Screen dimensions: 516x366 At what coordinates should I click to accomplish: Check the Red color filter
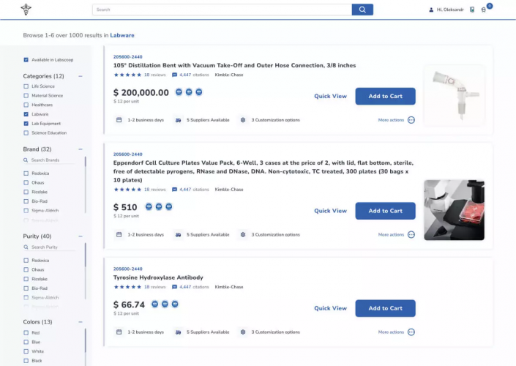pyautogui.click(x=26, y=333)
